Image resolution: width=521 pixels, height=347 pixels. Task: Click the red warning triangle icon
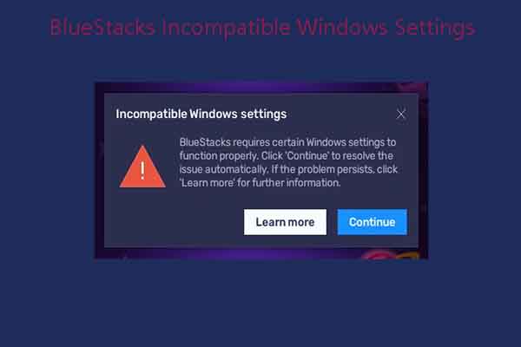[142, 167]
